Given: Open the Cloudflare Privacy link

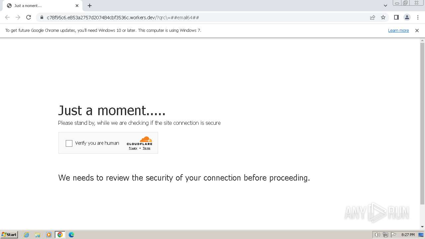Looking at the screenshot, I should (x=133, y=148).
